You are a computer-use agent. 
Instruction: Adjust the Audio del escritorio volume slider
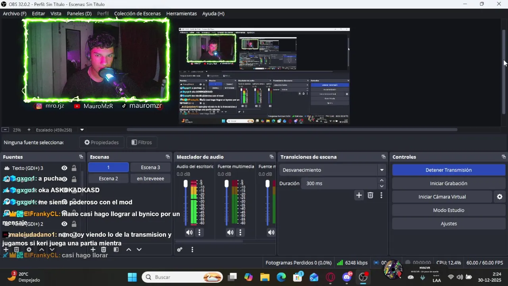(x=185, y=203)
